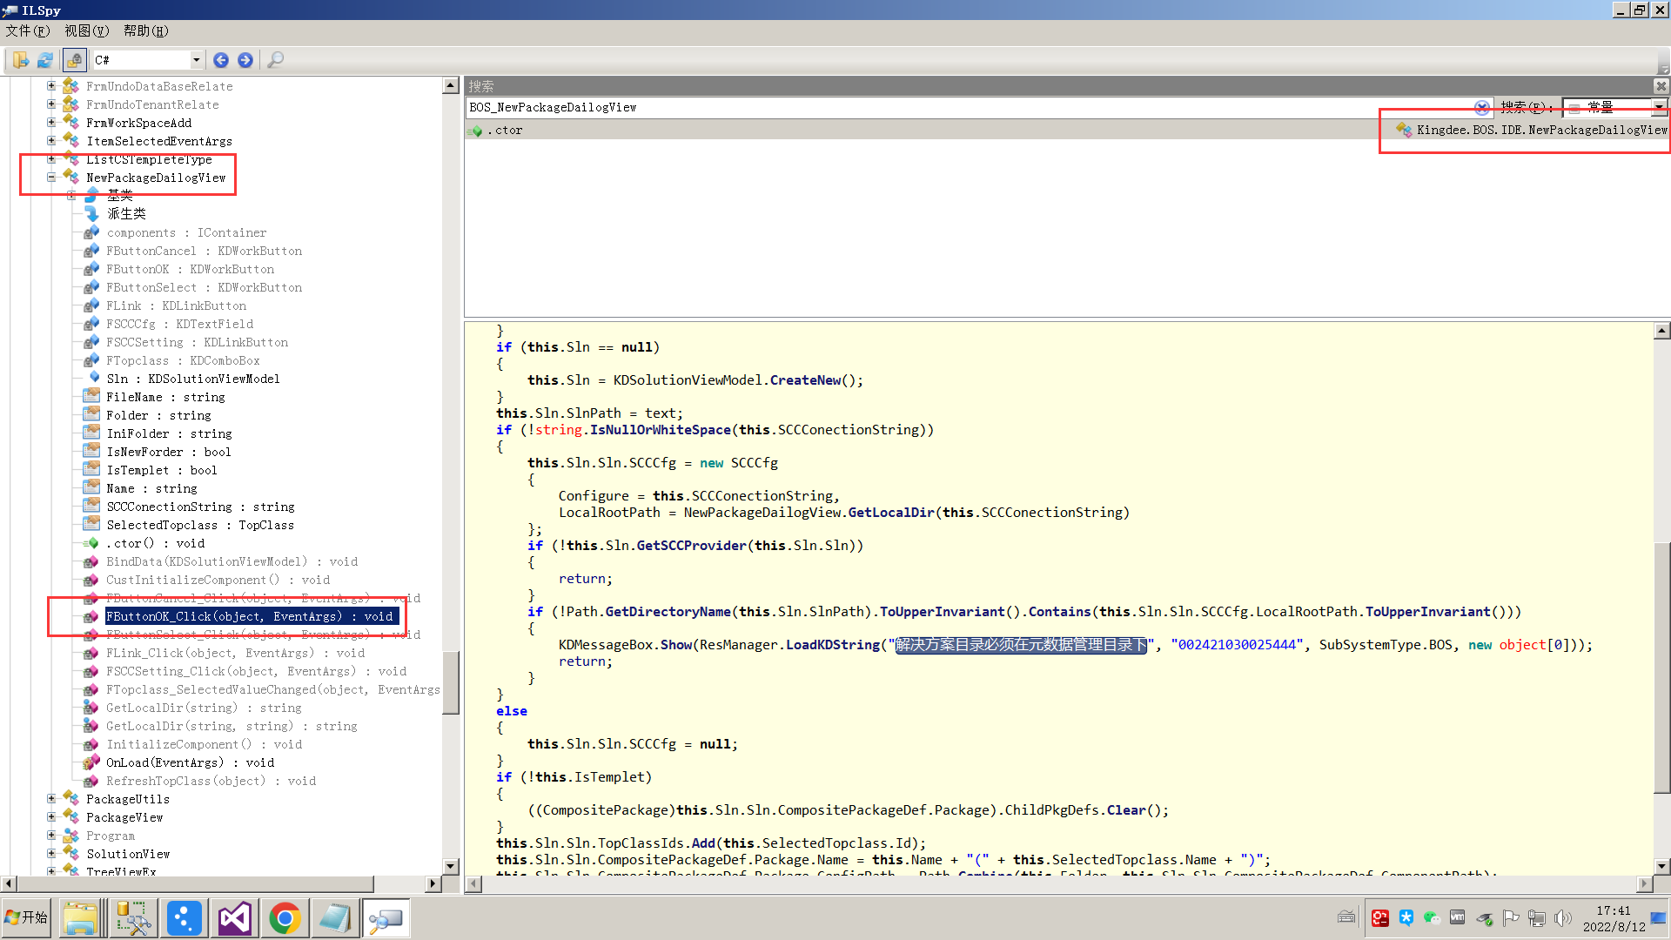Expand the PackageUtils tree node

coord(51,799)
